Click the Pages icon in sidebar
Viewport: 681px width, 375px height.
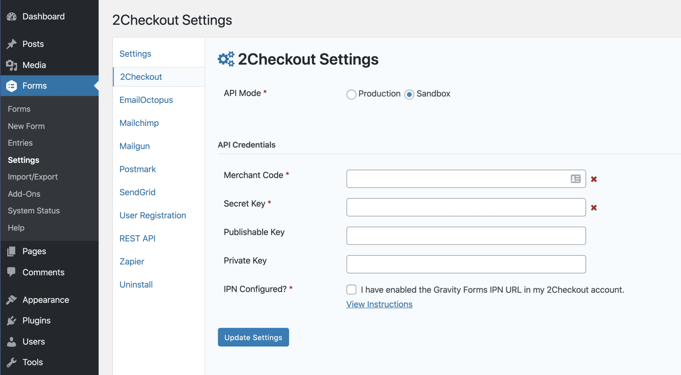coord(12,251)
